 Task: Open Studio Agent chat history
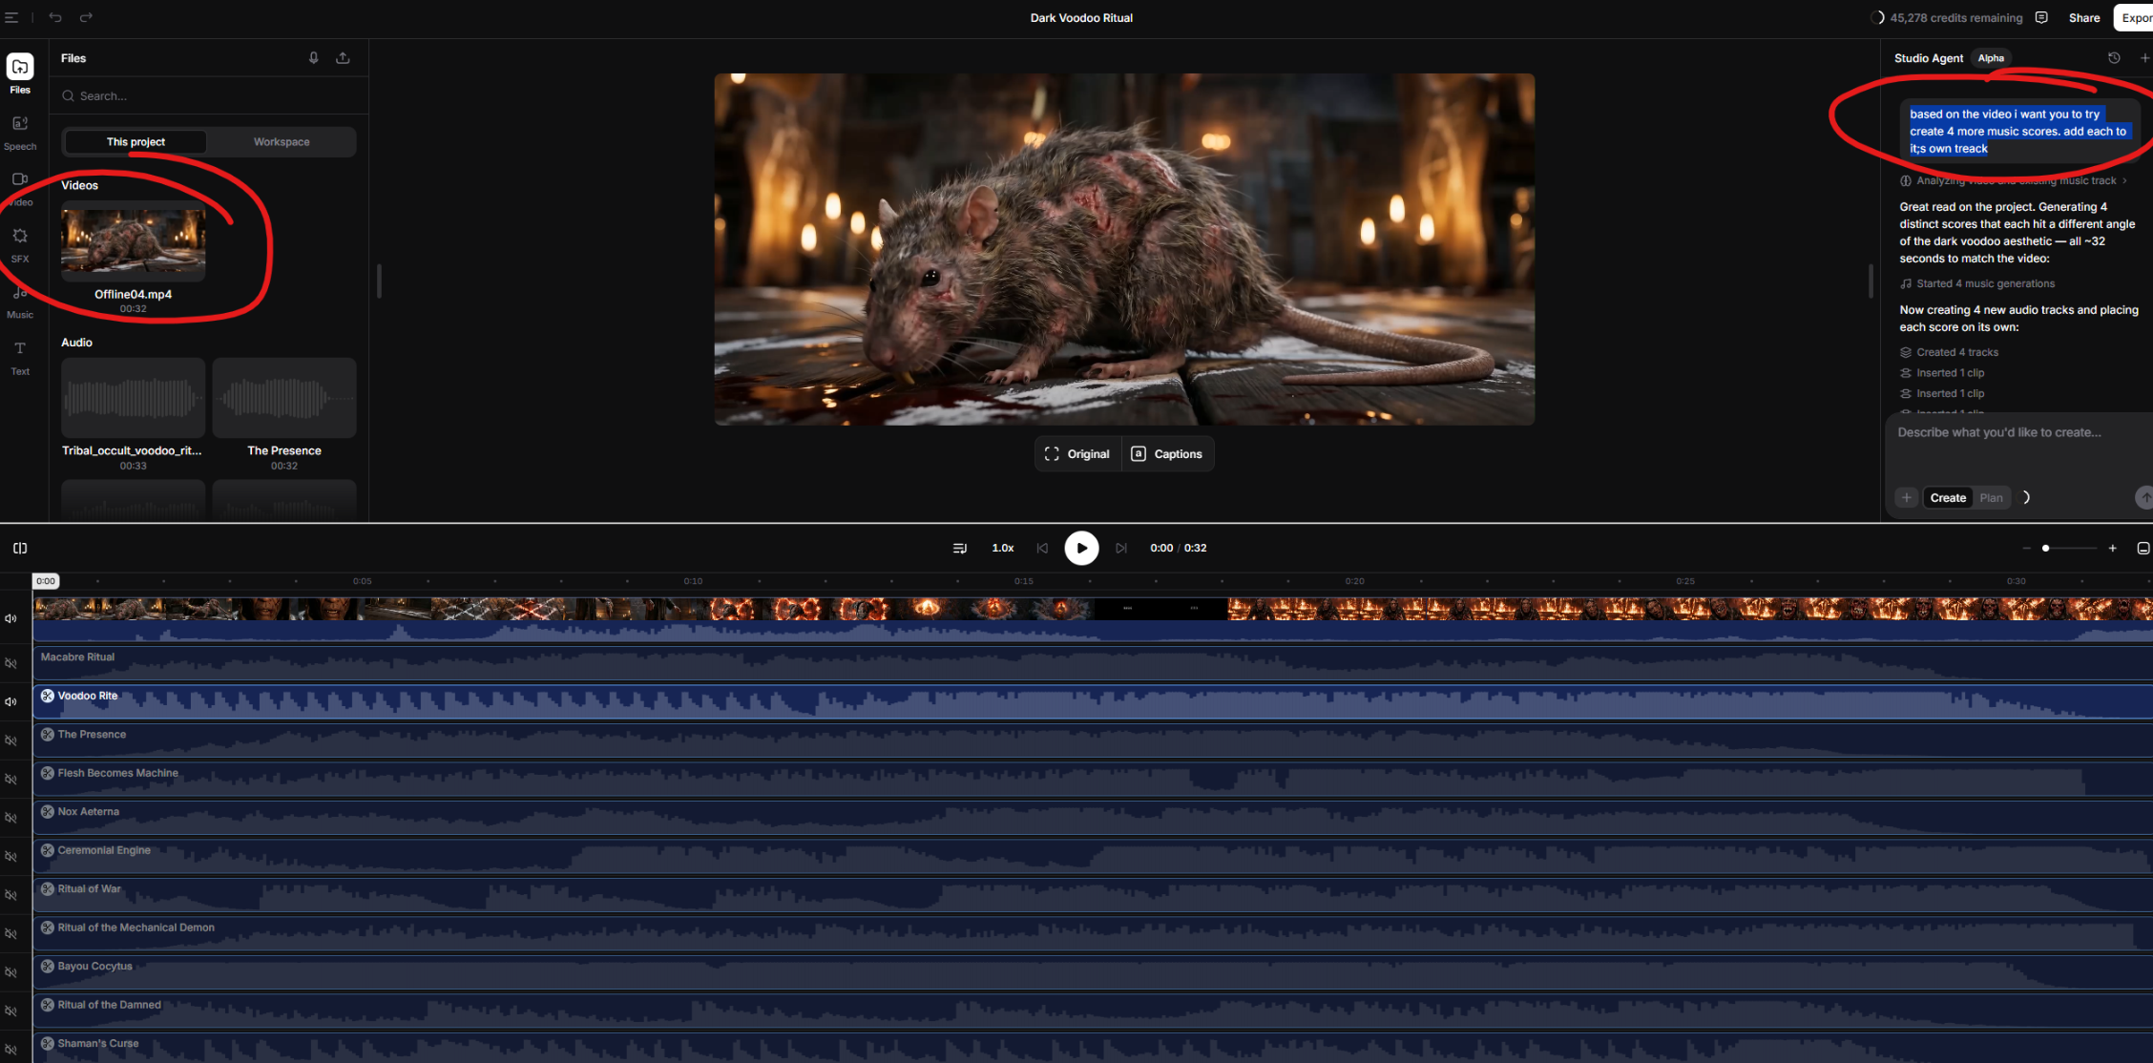tap(2114, 58)
